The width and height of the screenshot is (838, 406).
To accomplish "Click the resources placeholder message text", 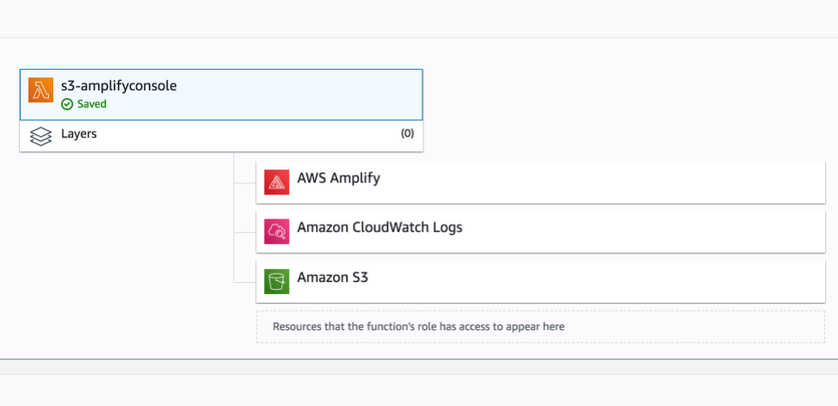I will coord(418,327).
